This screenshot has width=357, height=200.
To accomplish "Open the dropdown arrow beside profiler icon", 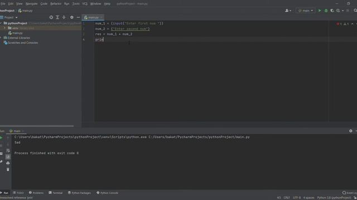I will click(342, 11).
